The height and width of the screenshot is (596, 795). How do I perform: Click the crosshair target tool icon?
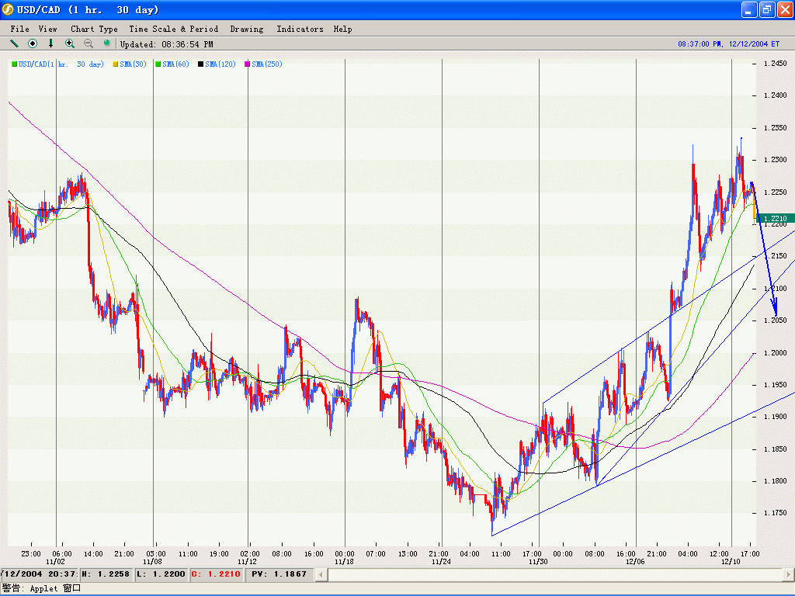pyautogui.click(x=33, y=43)
